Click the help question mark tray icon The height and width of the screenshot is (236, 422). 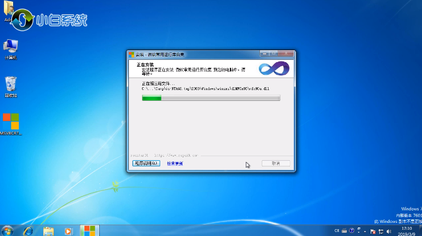click(351, 231)
